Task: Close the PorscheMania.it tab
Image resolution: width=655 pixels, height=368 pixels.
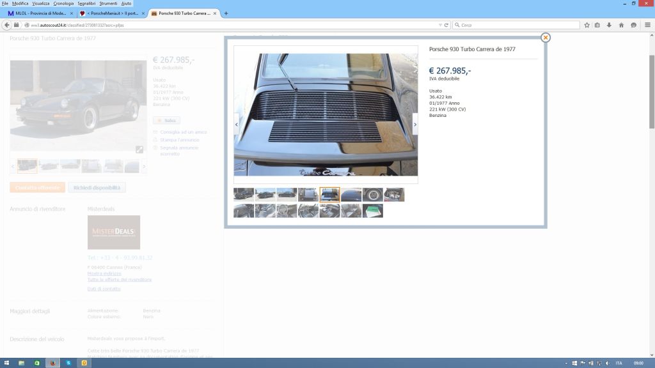Action: [x=143, y=13]
